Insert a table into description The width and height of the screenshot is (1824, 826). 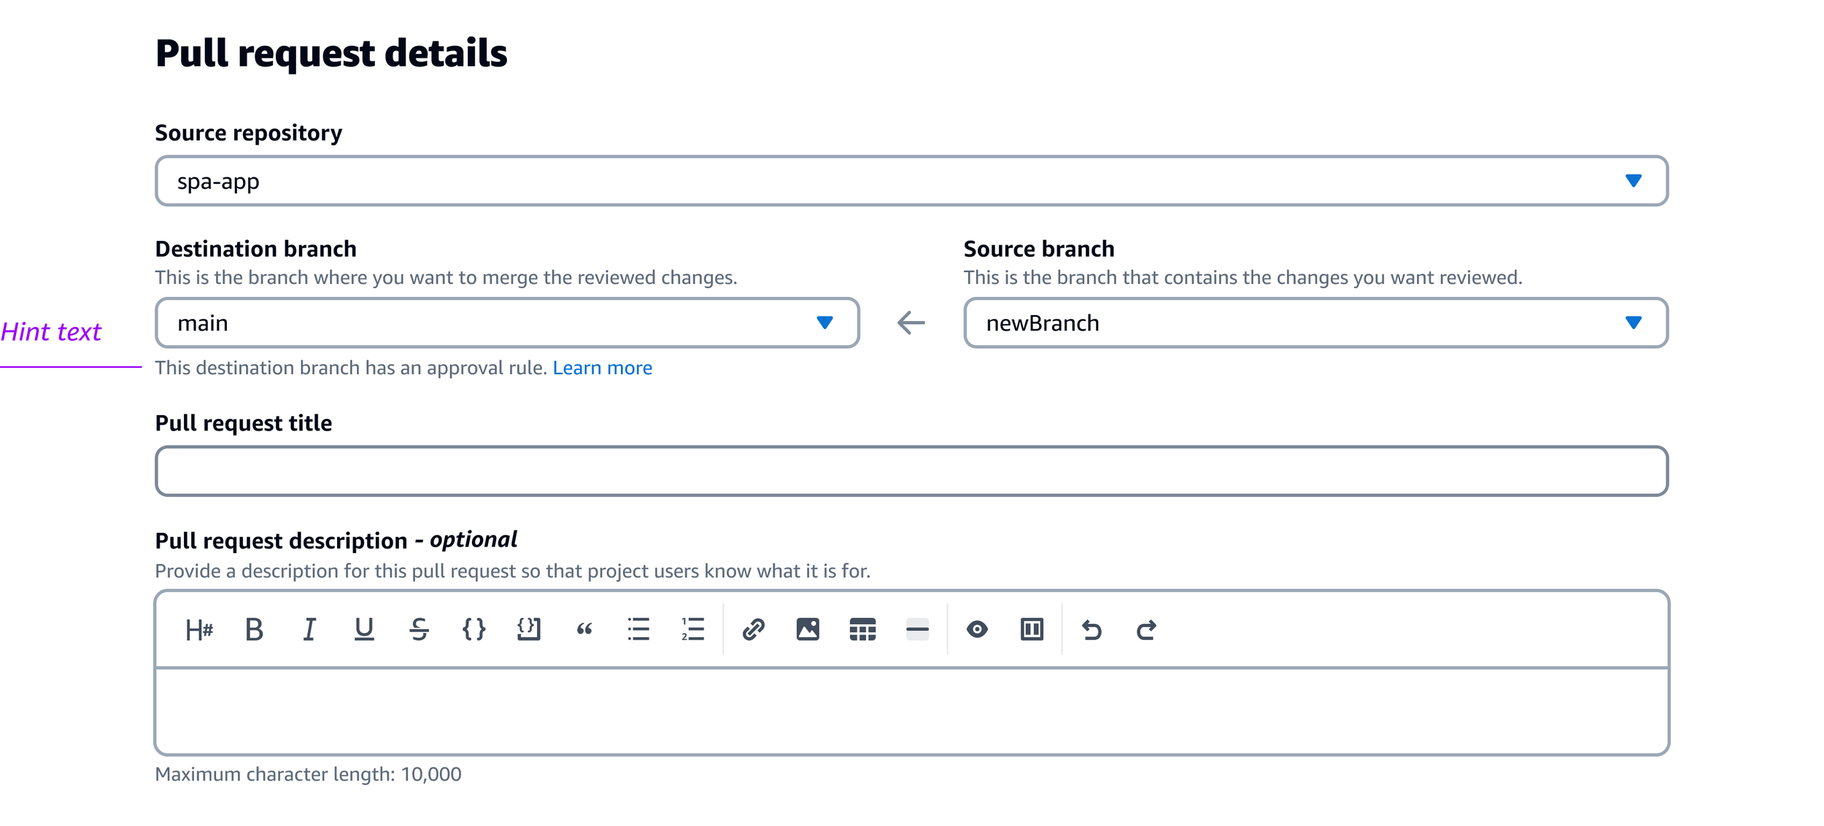click(x=862, y=629)
